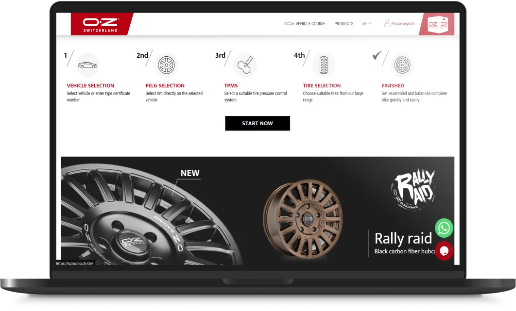The height and width of the screenshot is (311, 516).
Task: Click the Rally Raid logo graphic
Action: pyautogui.click(x=414, y=189)
